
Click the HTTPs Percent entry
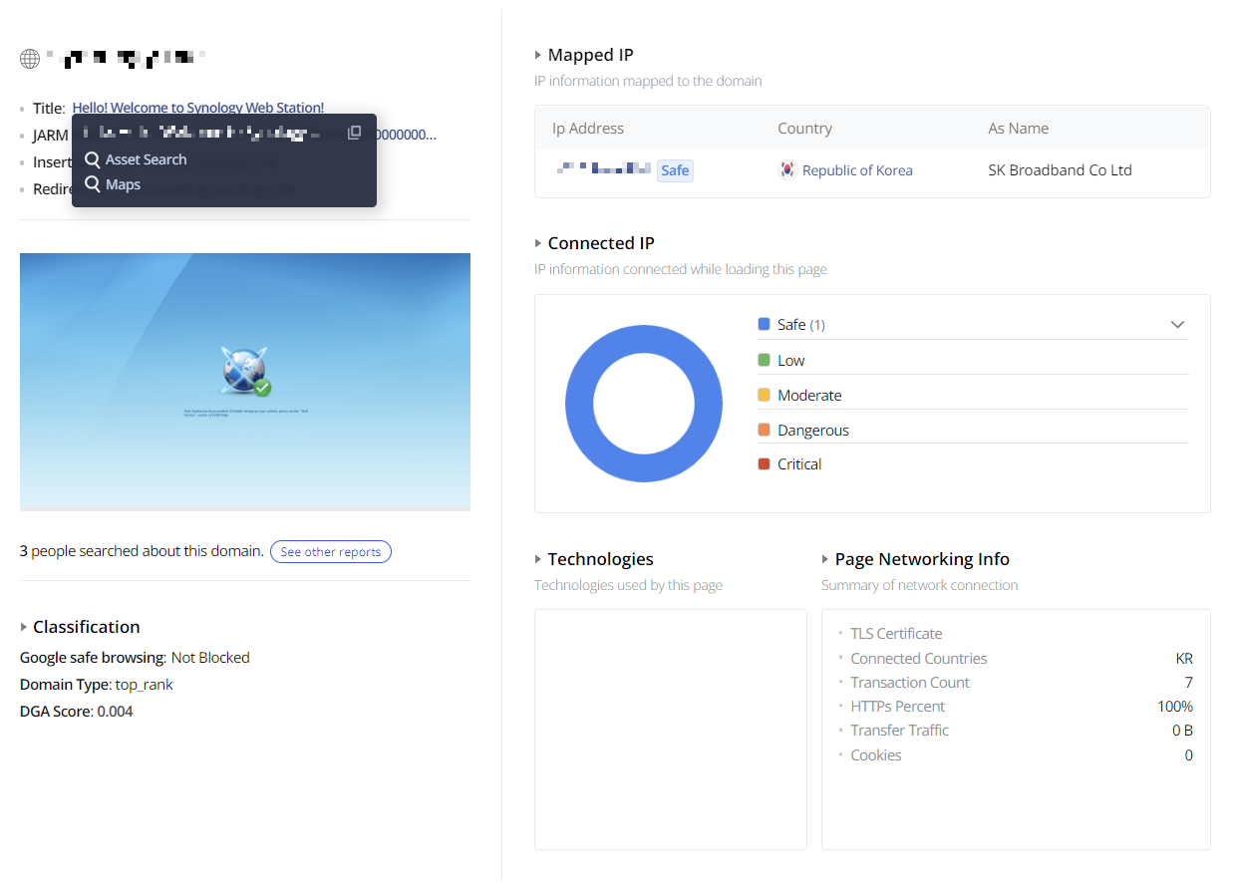(897, 707)
